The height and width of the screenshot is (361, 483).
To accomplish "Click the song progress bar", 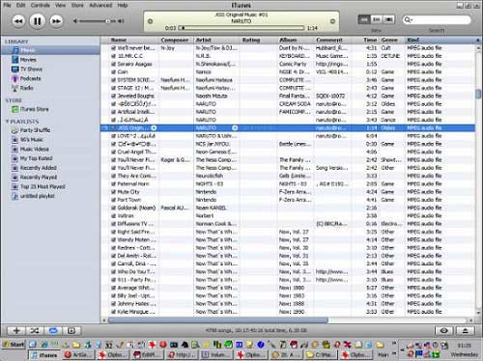I will [241, 28].
